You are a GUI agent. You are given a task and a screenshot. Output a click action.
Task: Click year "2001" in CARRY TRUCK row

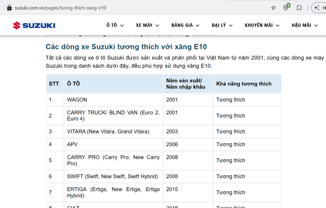click(x=172, y=113)
